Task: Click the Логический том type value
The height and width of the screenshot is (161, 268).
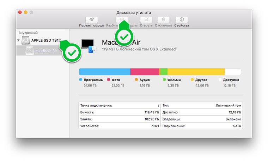Action: click(x=229, y=106)
